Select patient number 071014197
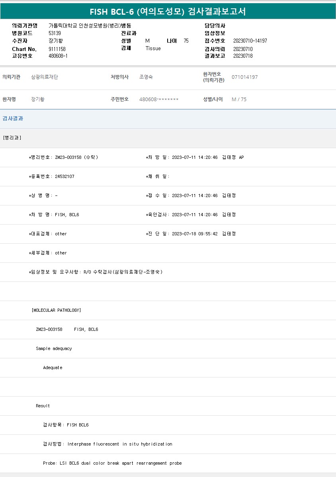Screen dimensions: 336x477 244,77
